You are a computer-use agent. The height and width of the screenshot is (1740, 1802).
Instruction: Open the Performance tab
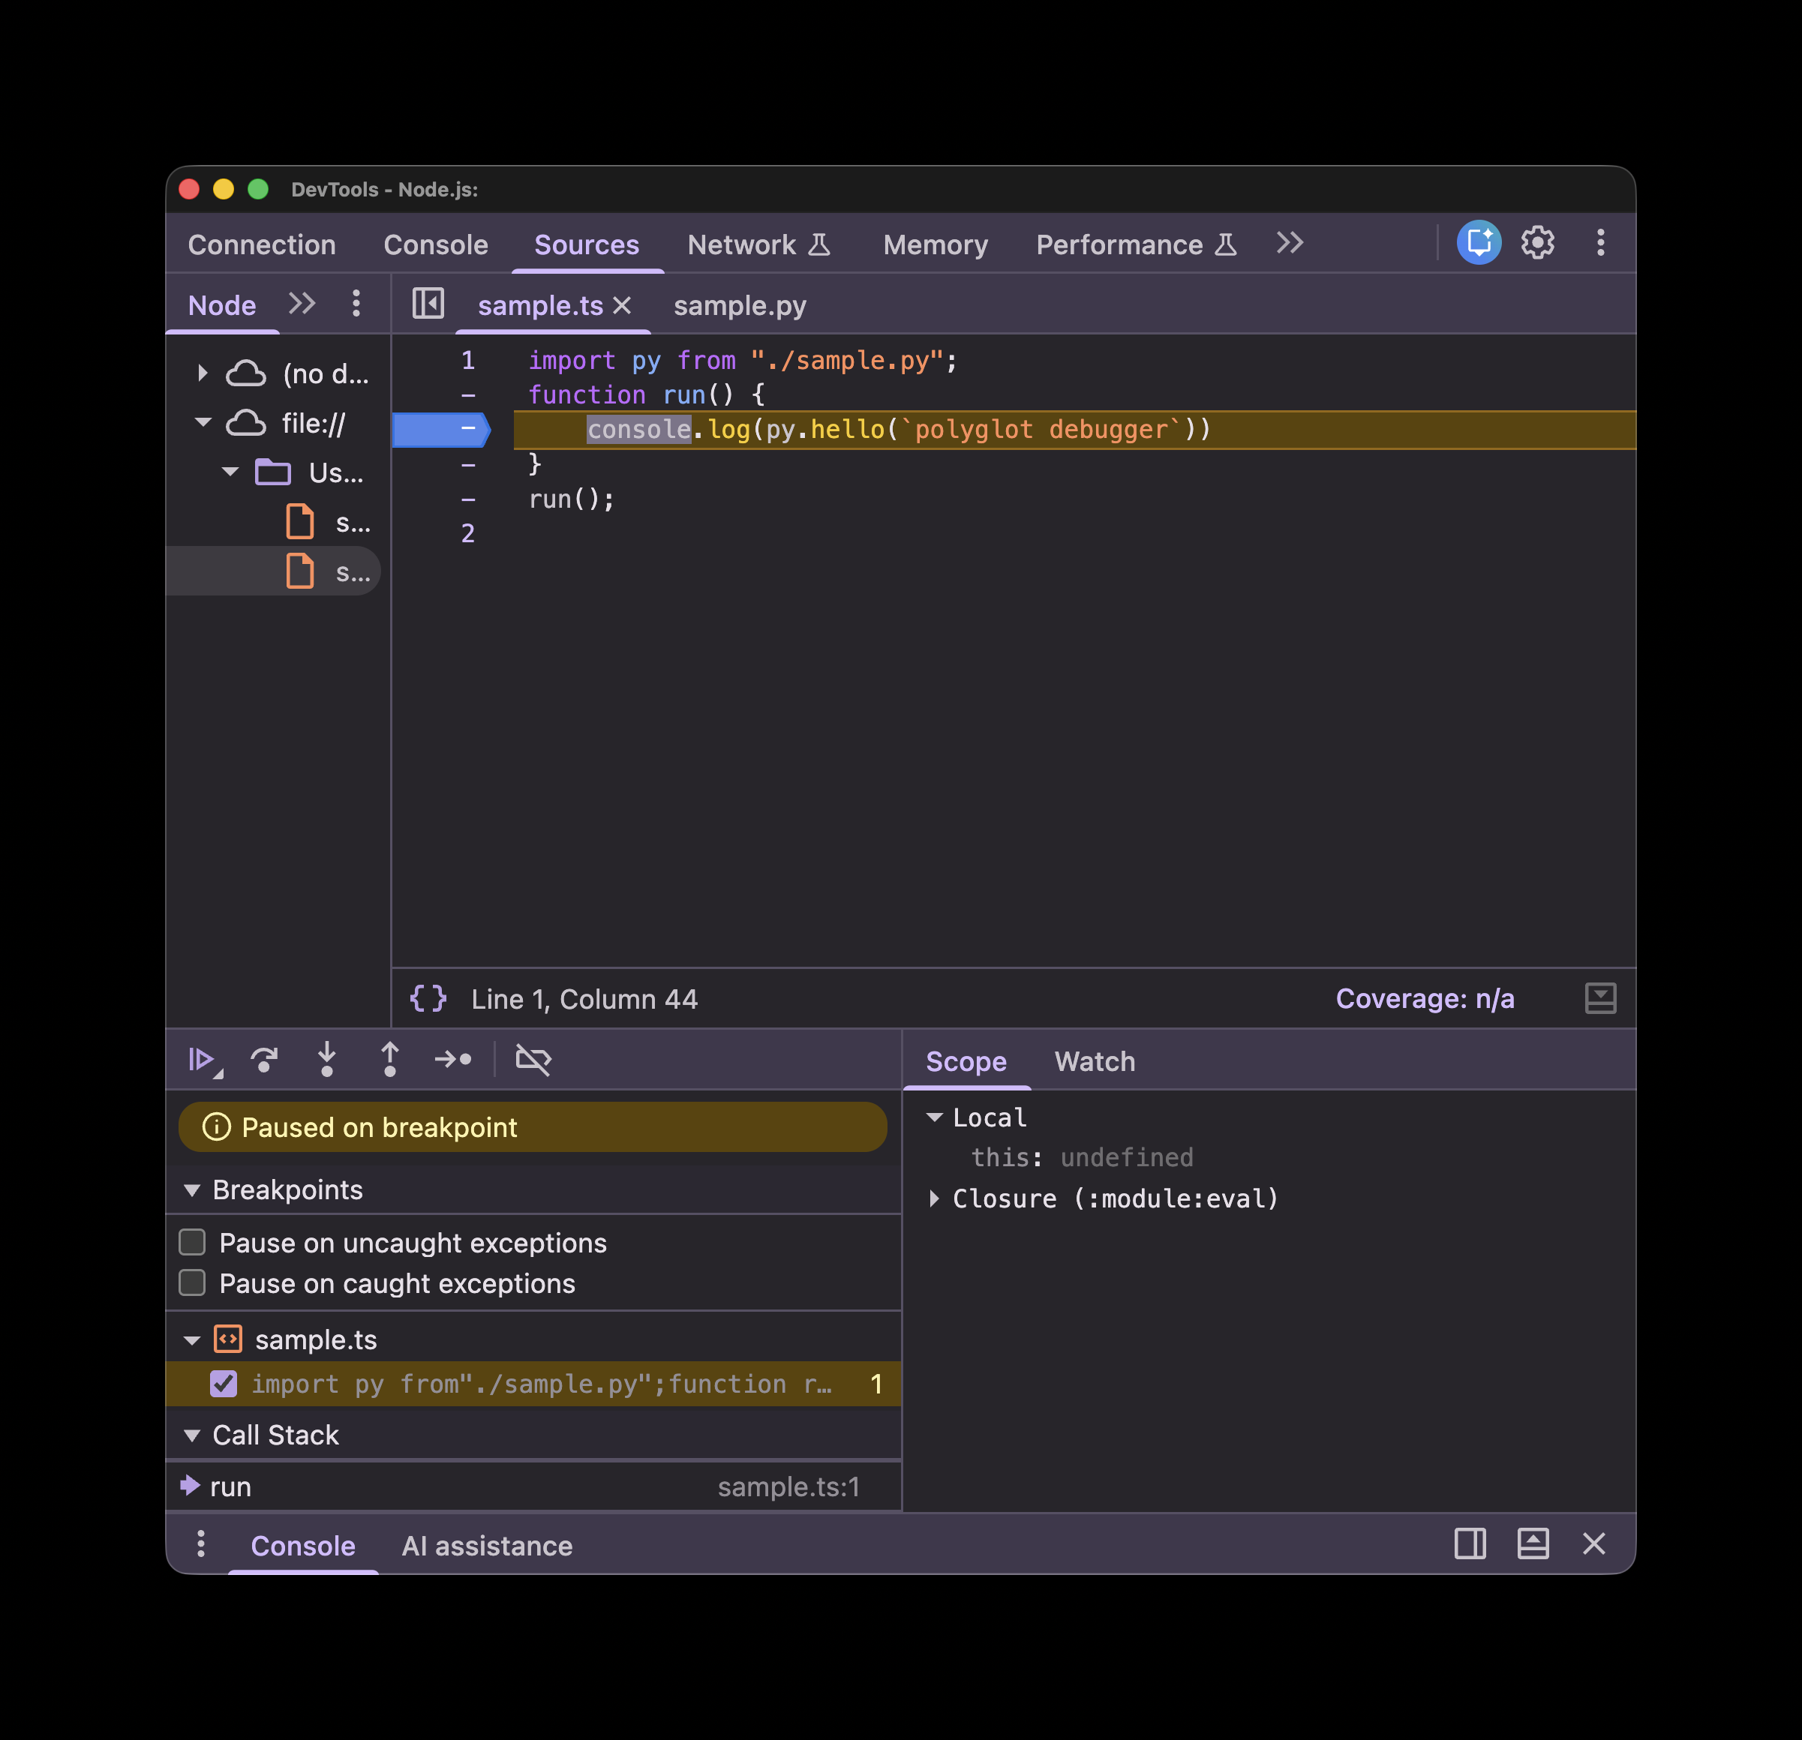pos(1137,244)
